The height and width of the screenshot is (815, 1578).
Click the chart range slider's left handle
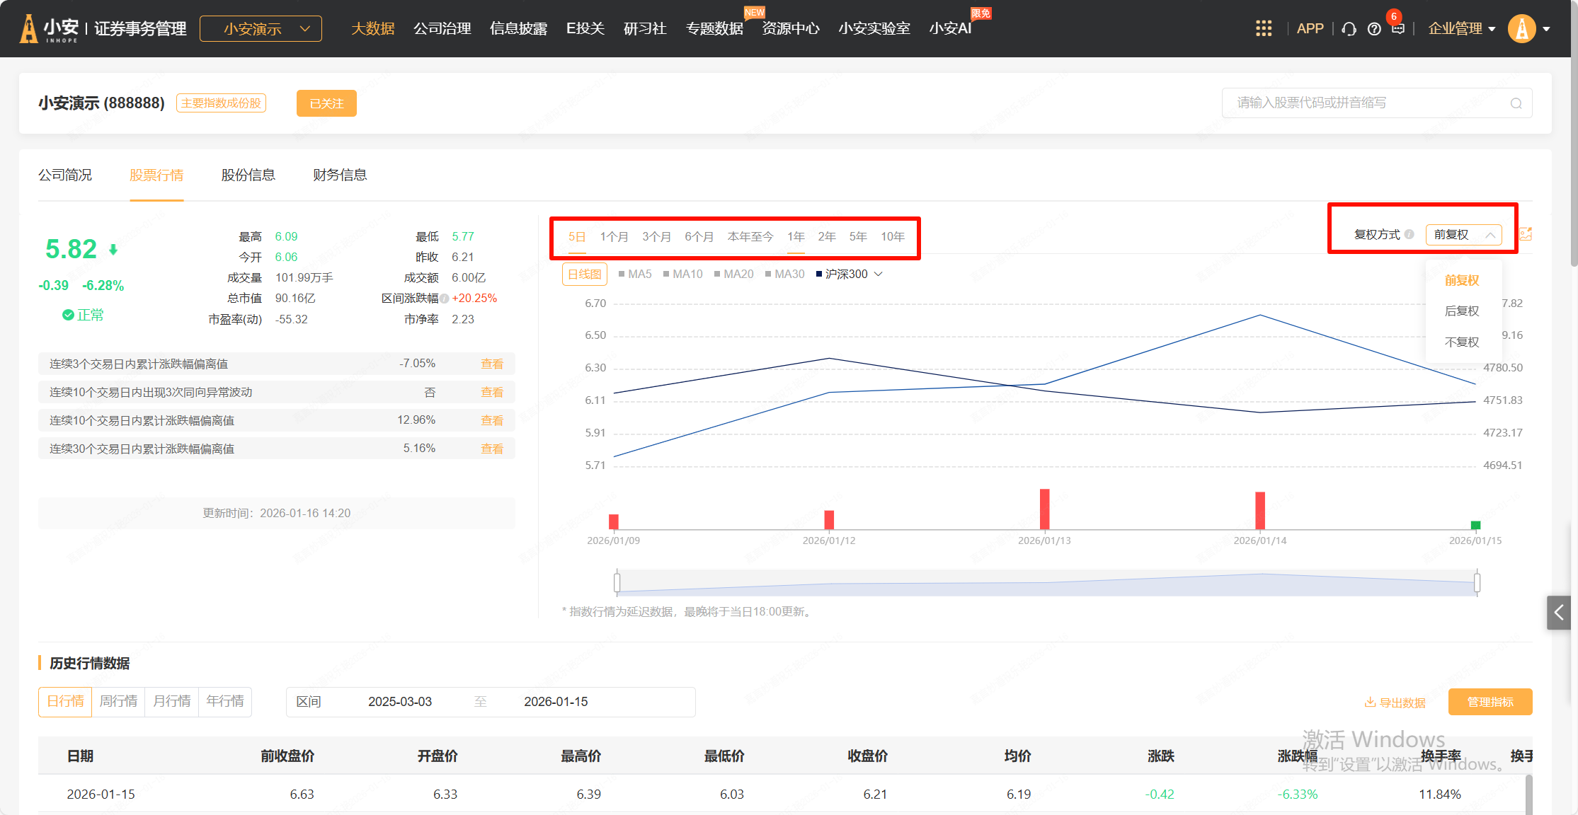coord(617,583)
